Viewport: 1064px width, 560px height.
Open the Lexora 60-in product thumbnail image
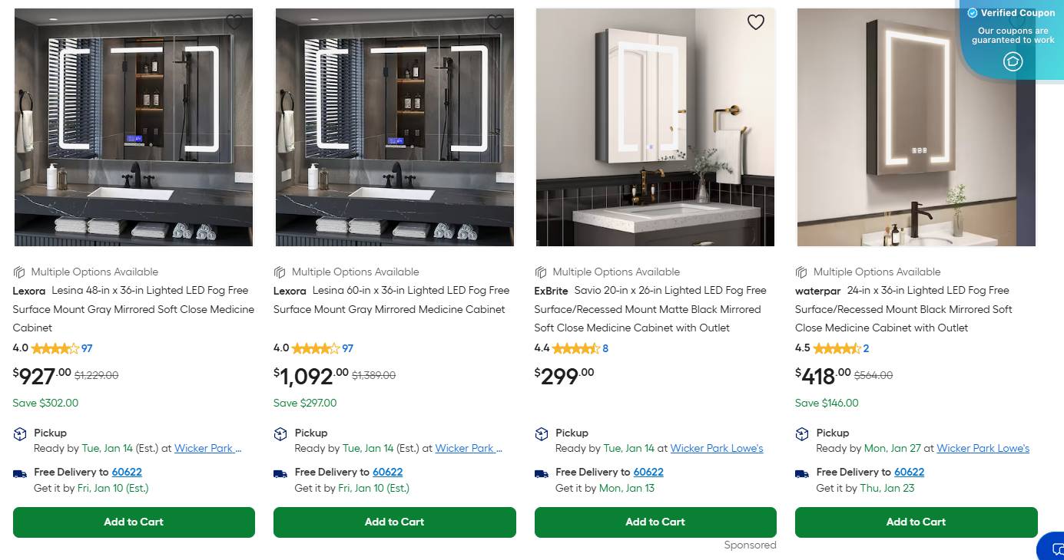(x=394, y=127)
